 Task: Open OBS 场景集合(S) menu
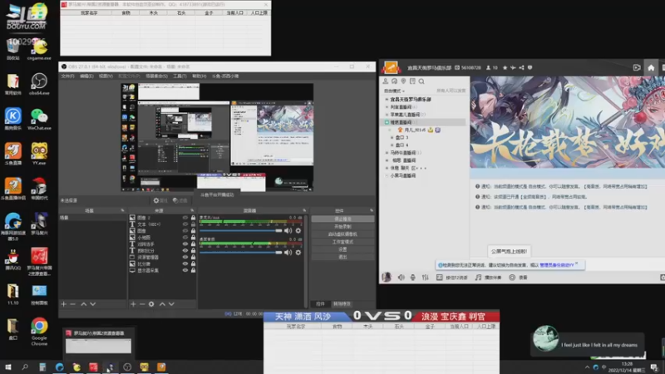point(156,76)
